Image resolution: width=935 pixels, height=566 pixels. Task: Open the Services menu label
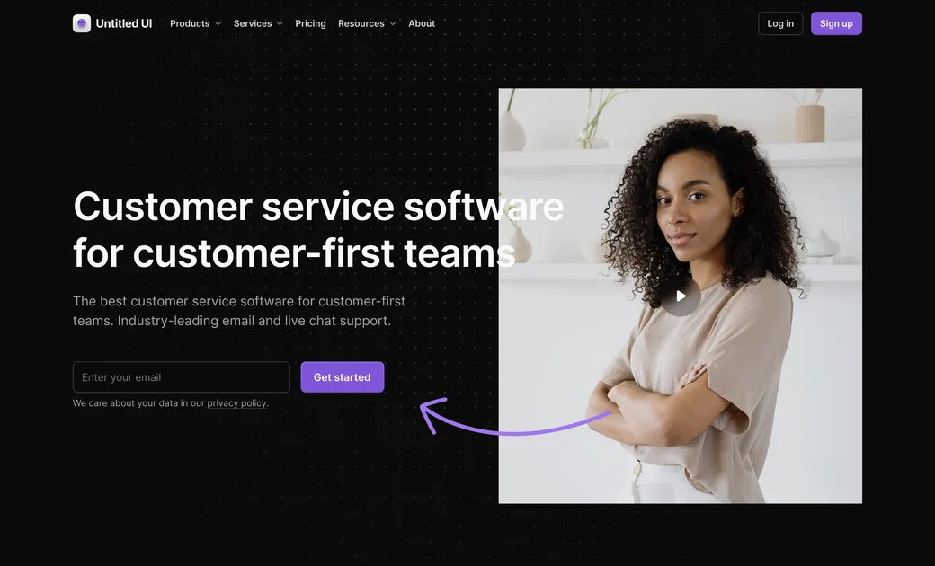point(253,24)
